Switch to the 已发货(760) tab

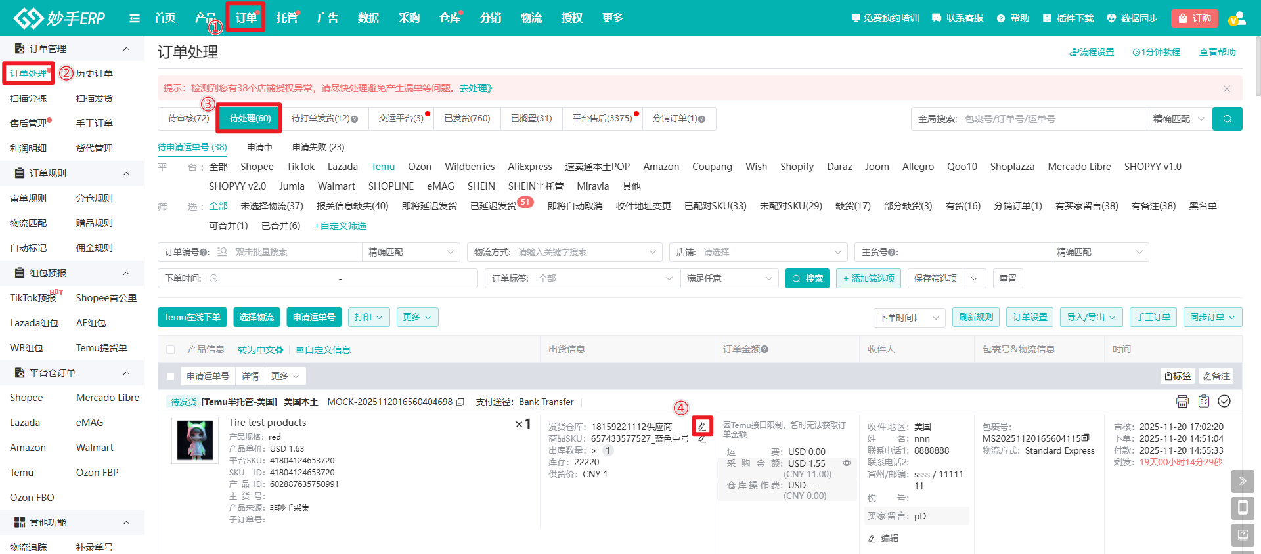tap(467, 118)
